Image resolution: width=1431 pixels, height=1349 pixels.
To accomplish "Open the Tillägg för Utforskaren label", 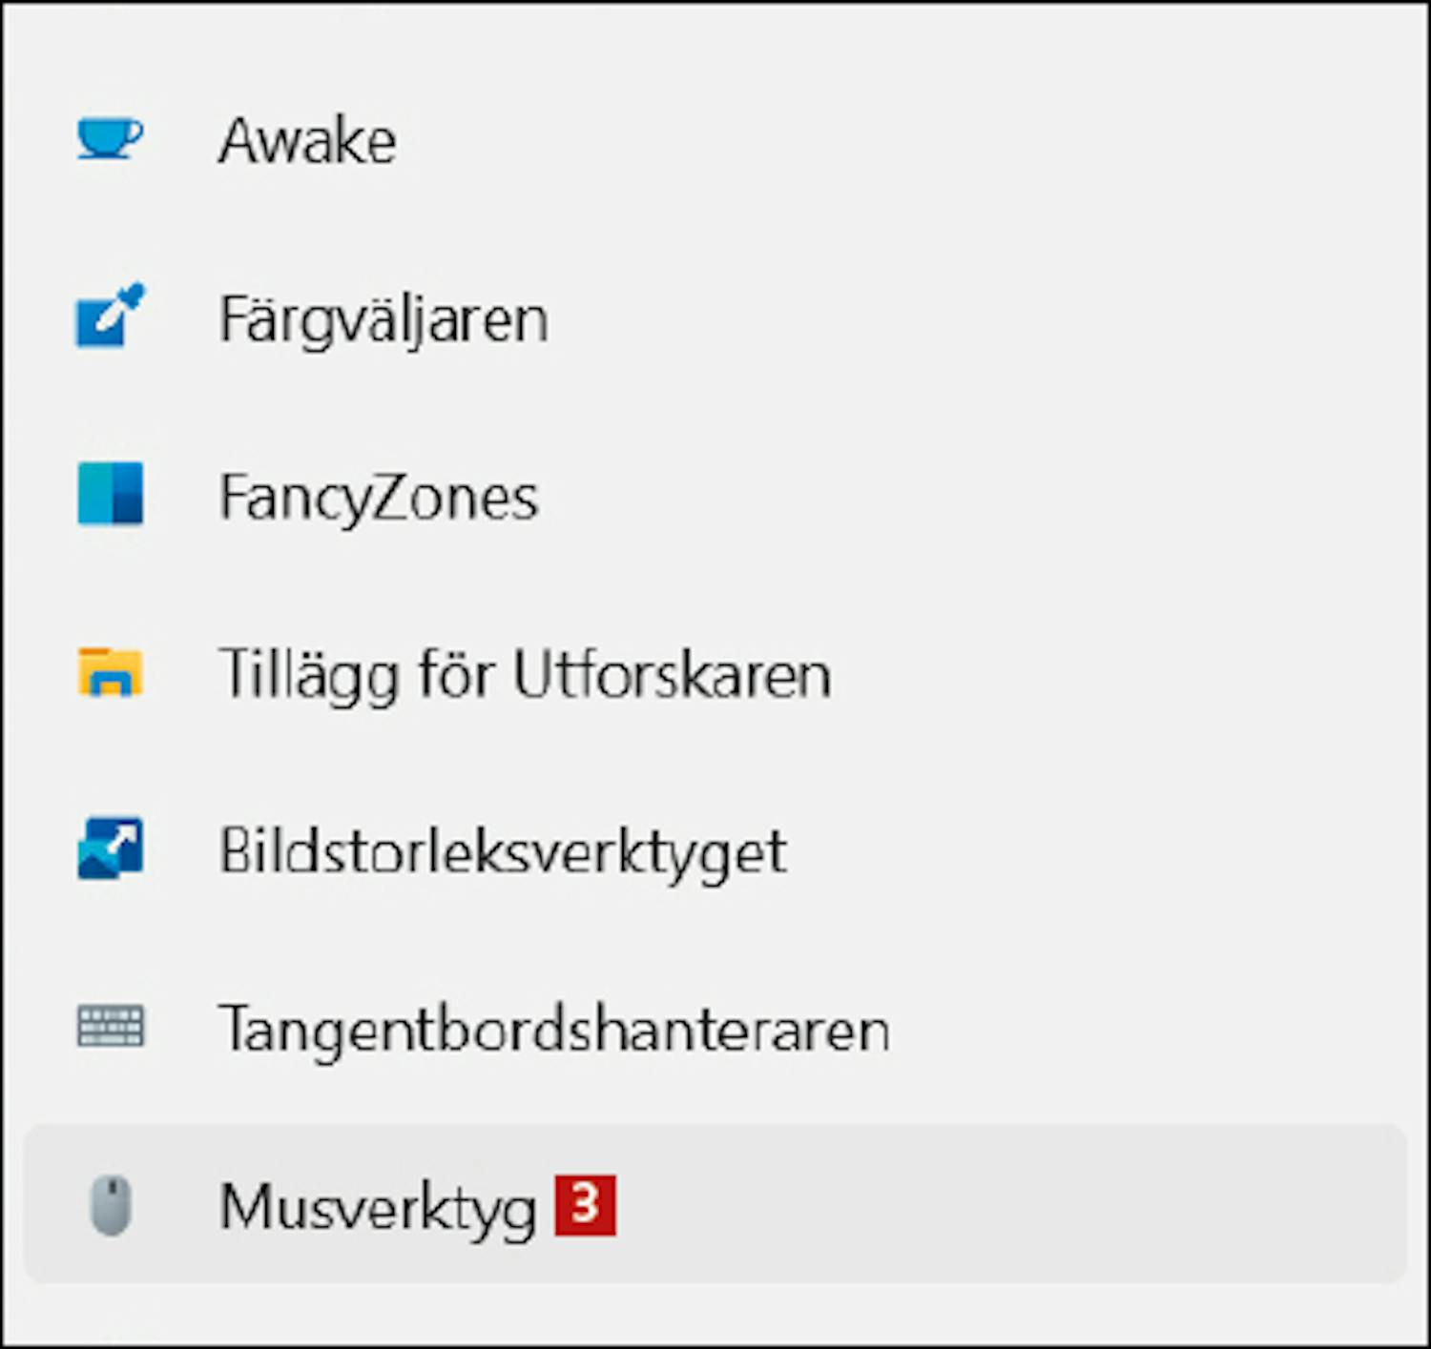I will pyautogui.click(x=525, y=675).
